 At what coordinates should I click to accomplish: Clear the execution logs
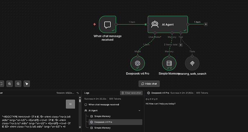pos(131,93)
